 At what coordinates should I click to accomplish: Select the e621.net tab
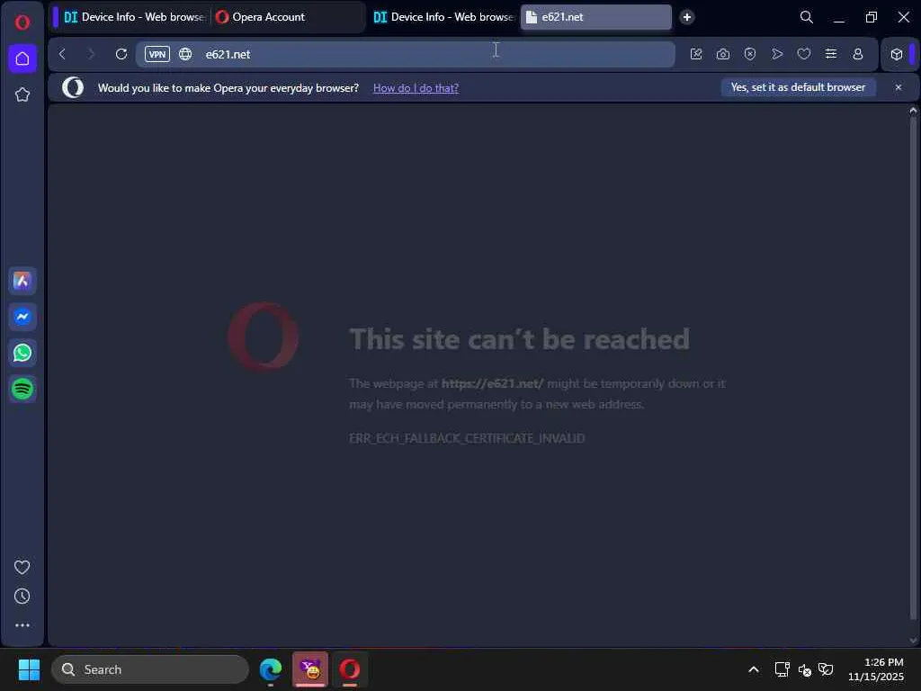click(596, 17)
